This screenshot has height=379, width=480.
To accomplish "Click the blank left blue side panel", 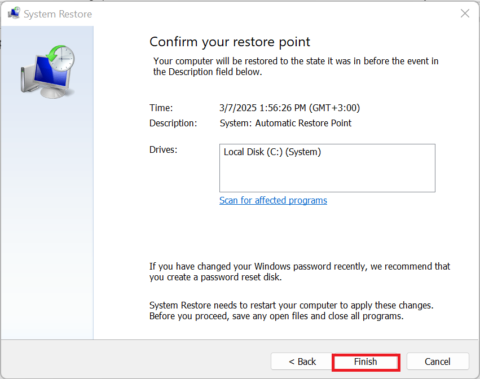I will click(x=47, y=226).
